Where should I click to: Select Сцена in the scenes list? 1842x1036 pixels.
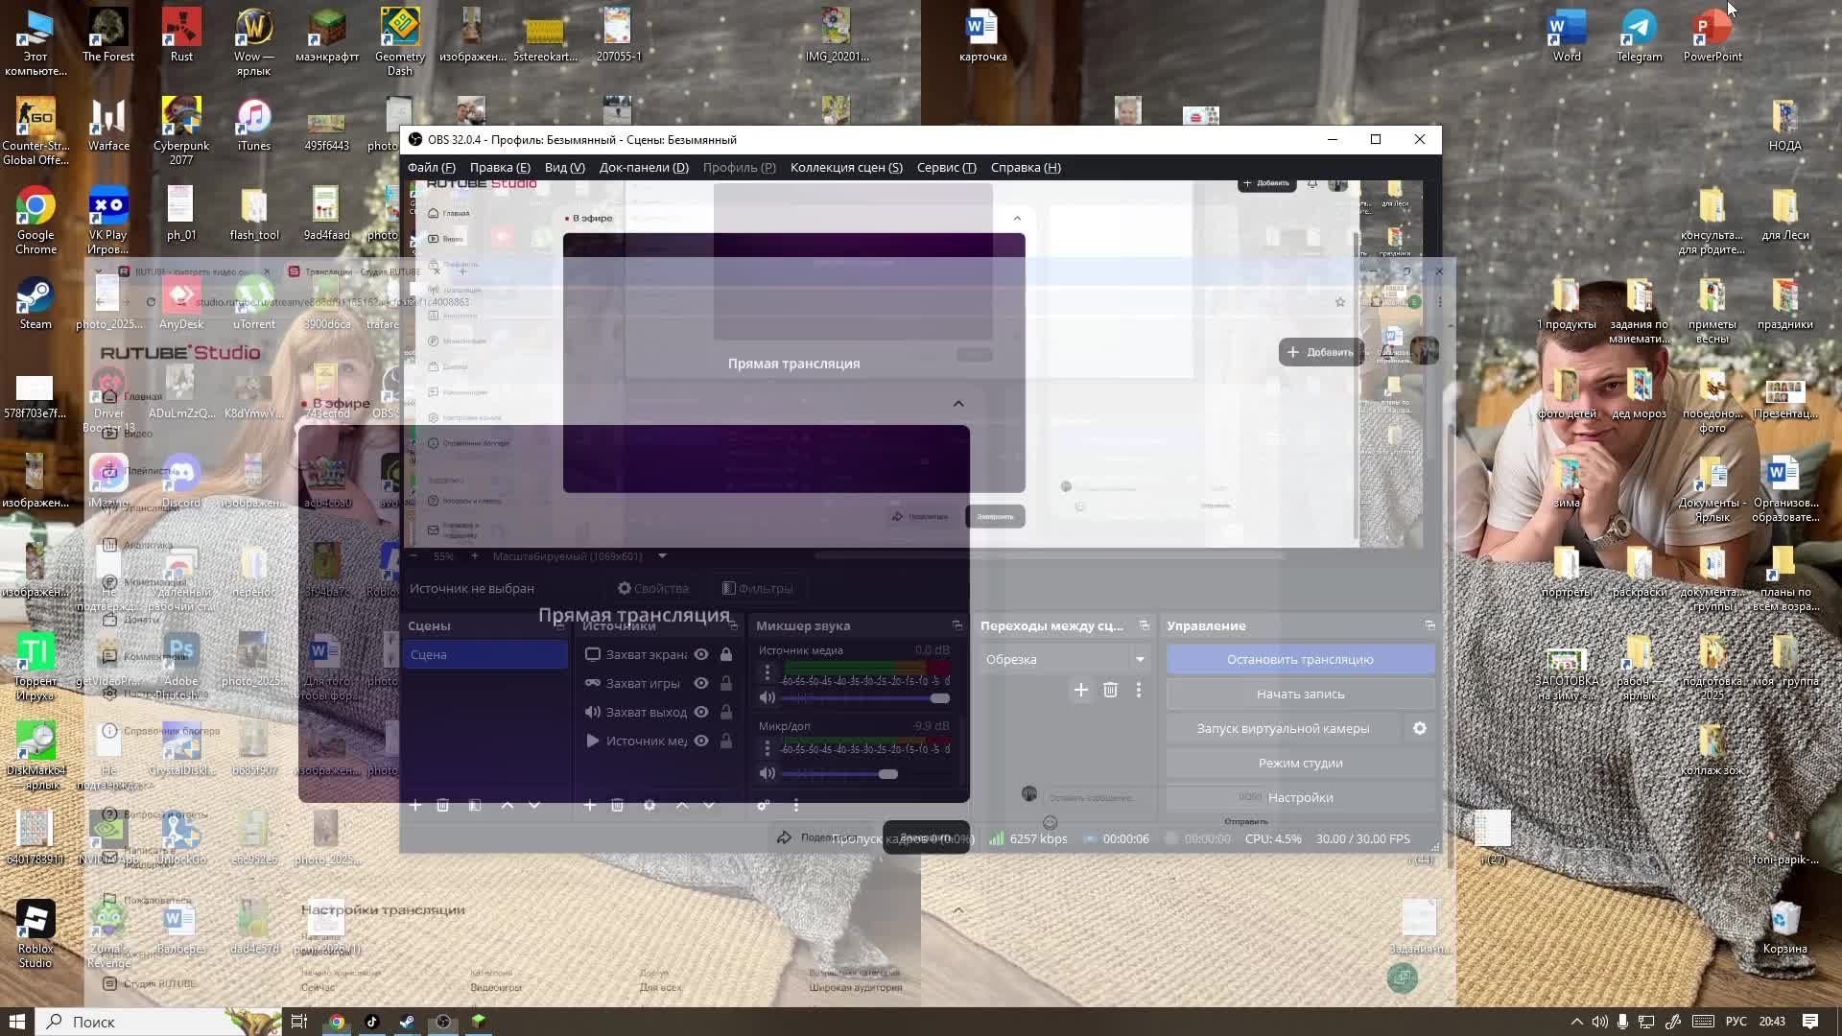[x=484, y=654]
